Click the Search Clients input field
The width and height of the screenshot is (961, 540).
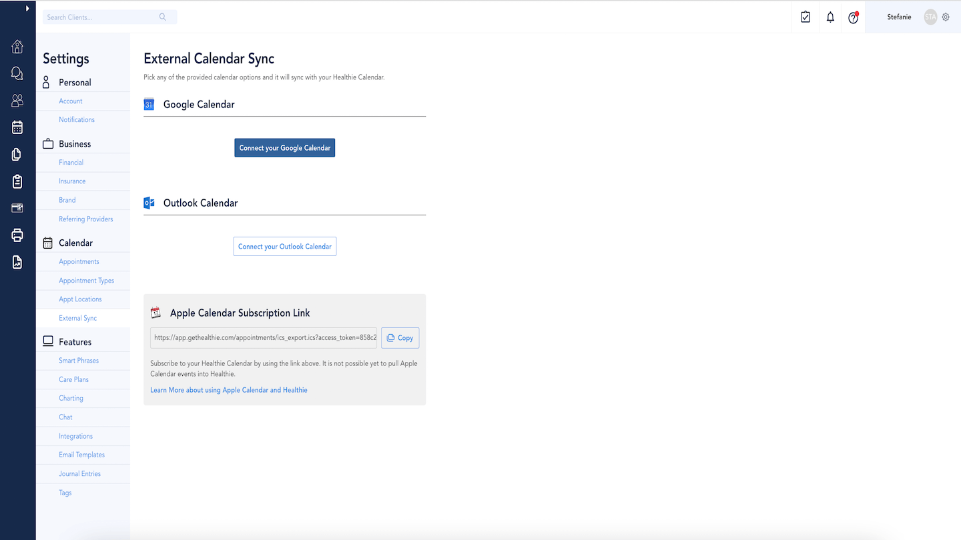(101, 17)
